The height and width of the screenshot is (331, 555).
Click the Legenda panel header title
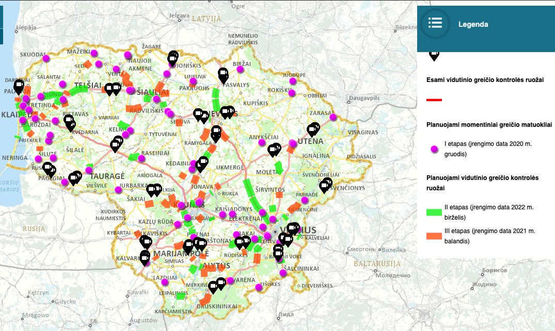[473, 24]
